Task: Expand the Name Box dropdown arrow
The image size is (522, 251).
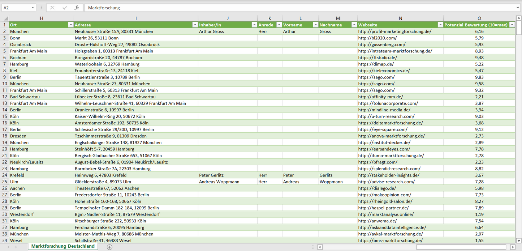Action: point(33,8)
